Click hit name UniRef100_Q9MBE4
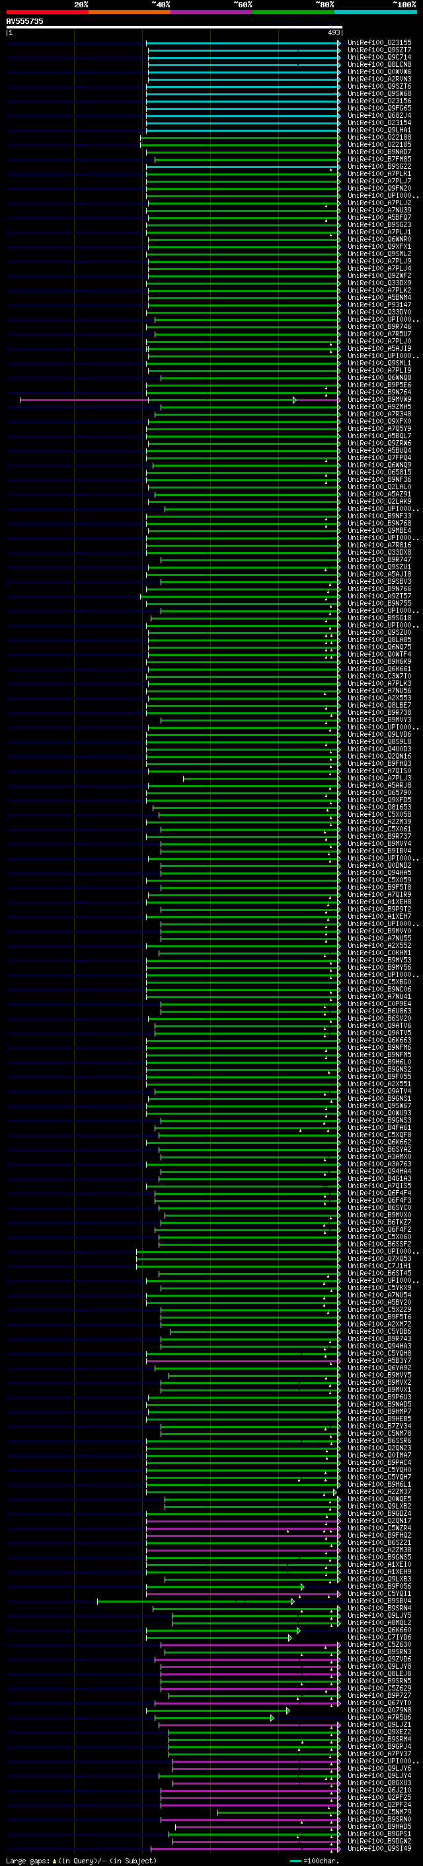Screen dimensions: 423x1866 [379, 531]
